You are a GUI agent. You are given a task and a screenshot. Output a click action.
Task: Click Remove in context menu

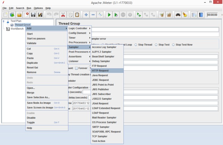click(47, 72)
